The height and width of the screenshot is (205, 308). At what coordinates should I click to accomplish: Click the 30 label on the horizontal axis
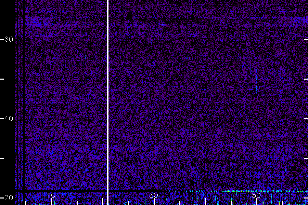pos(154,195)
